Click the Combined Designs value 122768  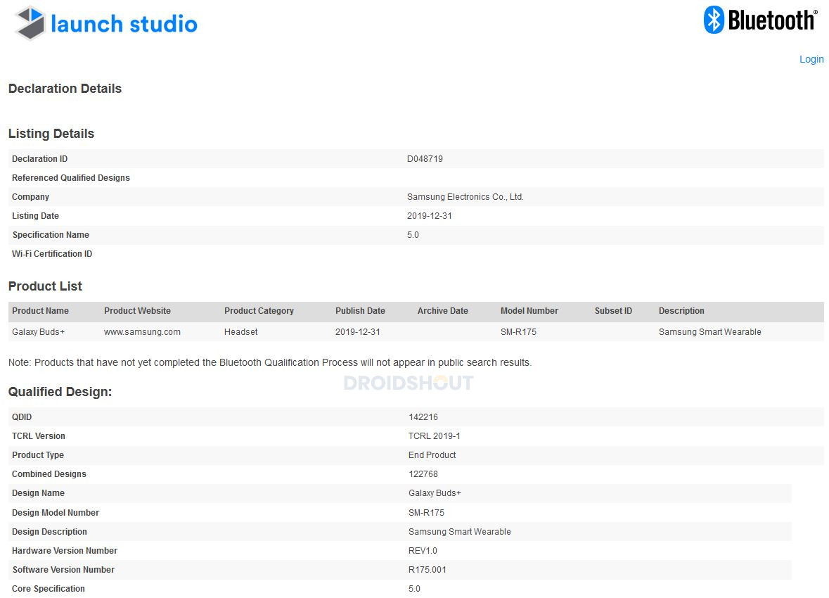(x=423, y=474)
